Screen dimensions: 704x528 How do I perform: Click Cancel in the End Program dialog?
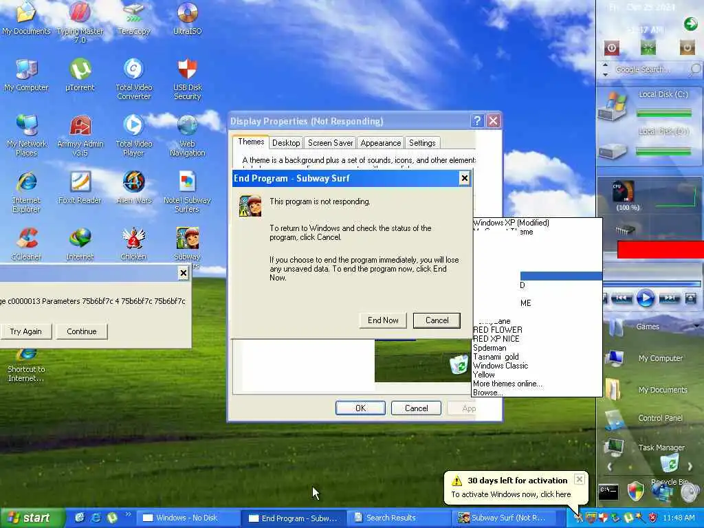click(437, 320)
